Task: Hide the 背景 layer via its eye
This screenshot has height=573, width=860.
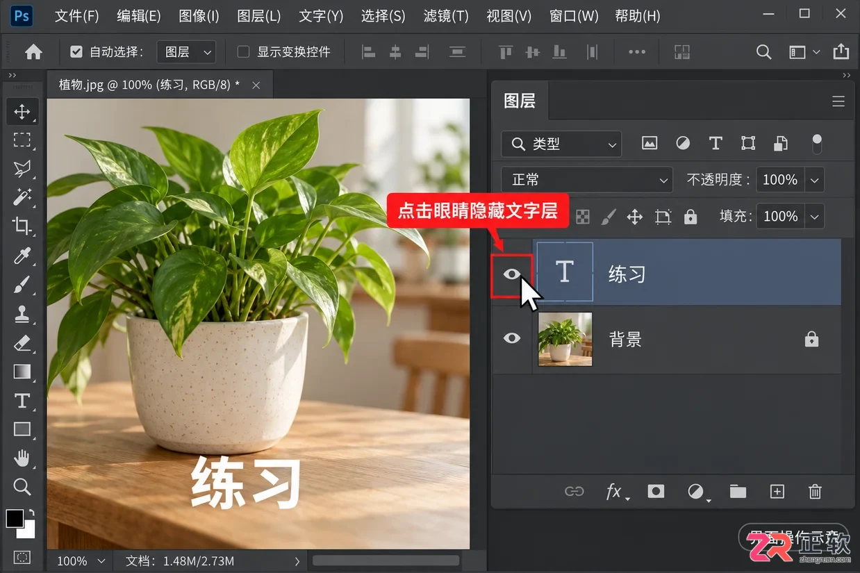Action: point(512,338)
